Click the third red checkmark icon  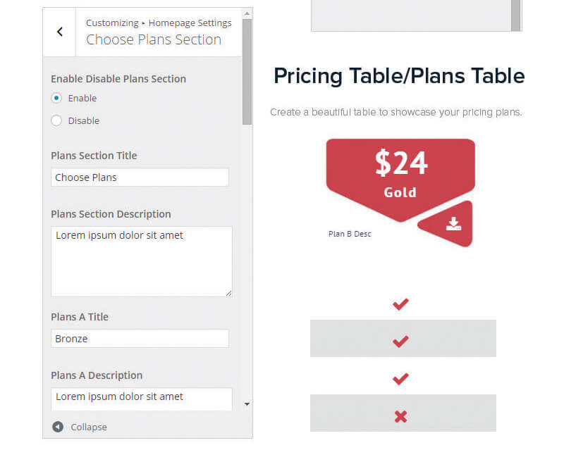click(400, 379)
